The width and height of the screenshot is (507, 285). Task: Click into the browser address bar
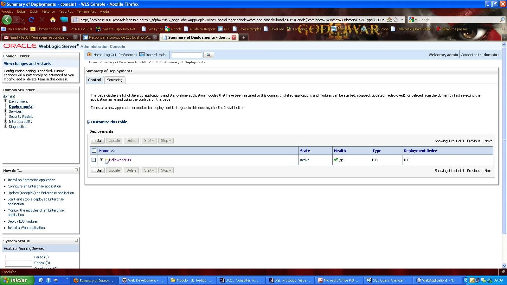click(233, 20)
